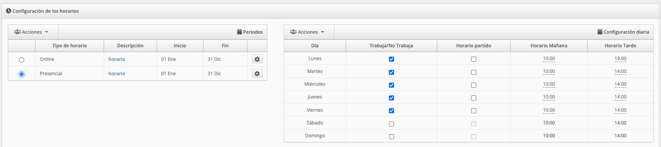Open the horario link for Online

coord(117,59)
